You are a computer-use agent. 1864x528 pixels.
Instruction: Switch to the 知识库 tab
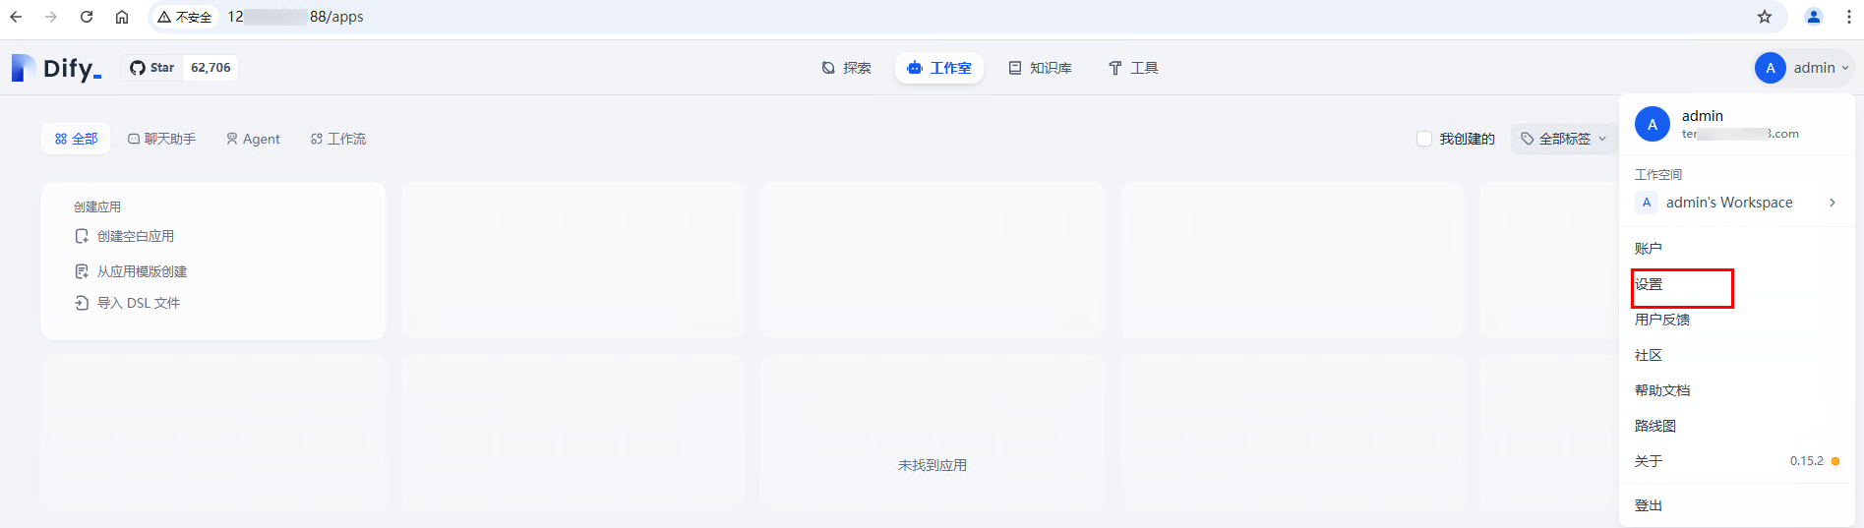tap(1041, 68)
